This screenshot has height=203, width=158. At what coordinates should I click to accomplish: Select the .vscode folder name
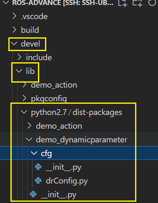point(34,17)
